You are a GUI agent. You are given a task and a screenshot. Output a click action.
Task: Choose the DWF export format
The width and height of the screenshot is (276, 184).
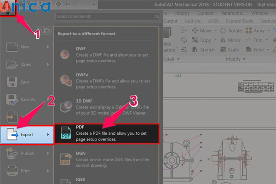pyautogui.click(x=106, y=55)
